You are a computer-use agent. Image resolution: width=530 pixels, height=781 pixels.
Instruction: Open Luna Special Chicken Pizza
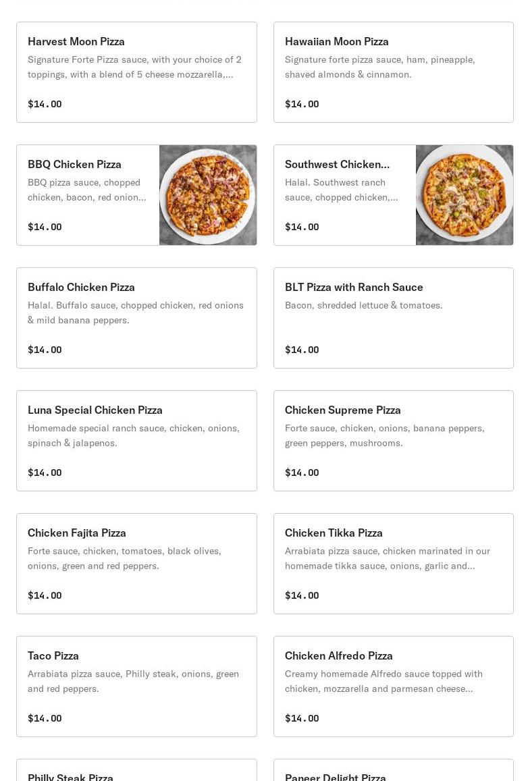point(136,441)
